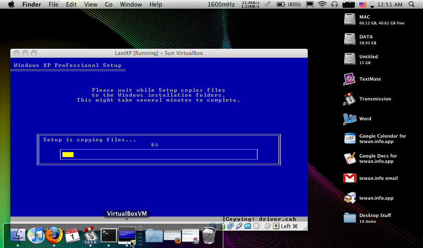Viewport: 423px width, 248px height.
Task: Click the Left ⌘ host key label
Action: [289, 226]
